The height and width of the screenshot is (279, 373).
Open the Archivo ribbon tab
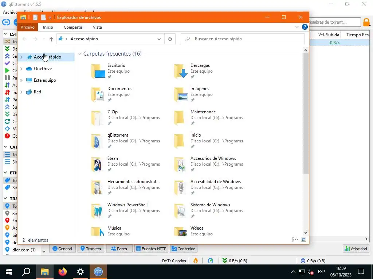28,27
